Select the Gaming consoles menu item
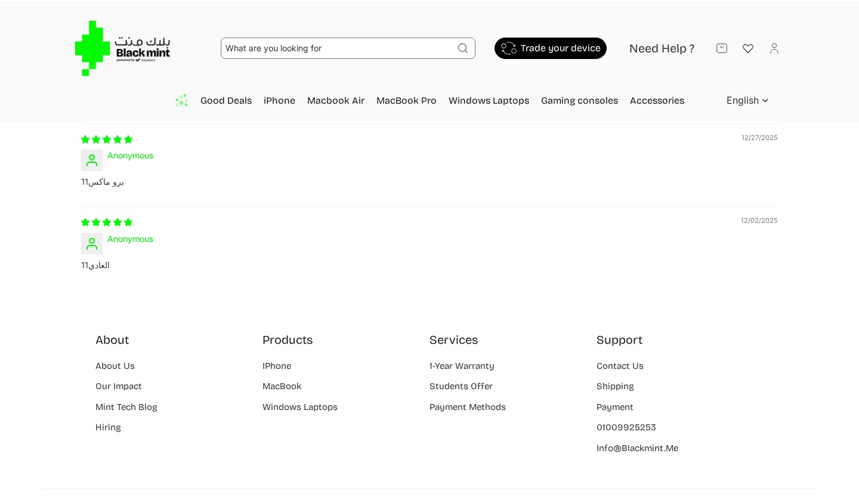 (x=579, y=101)
